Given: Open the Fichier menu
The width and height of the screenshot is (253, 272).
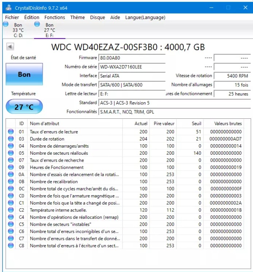Looking at the screenshot, I should [12, 17].
